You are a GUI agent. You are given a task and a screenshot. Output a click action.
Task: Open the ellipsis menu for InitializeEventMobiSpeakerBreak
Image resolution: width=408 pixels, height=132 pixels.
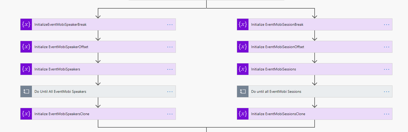[170, 25]
